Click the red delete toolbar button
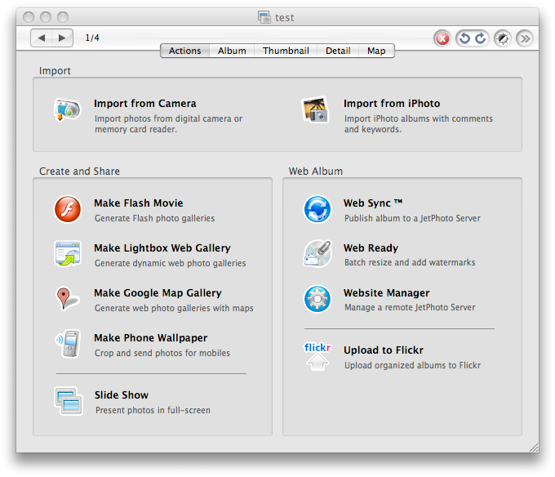 tap(442, 38)
